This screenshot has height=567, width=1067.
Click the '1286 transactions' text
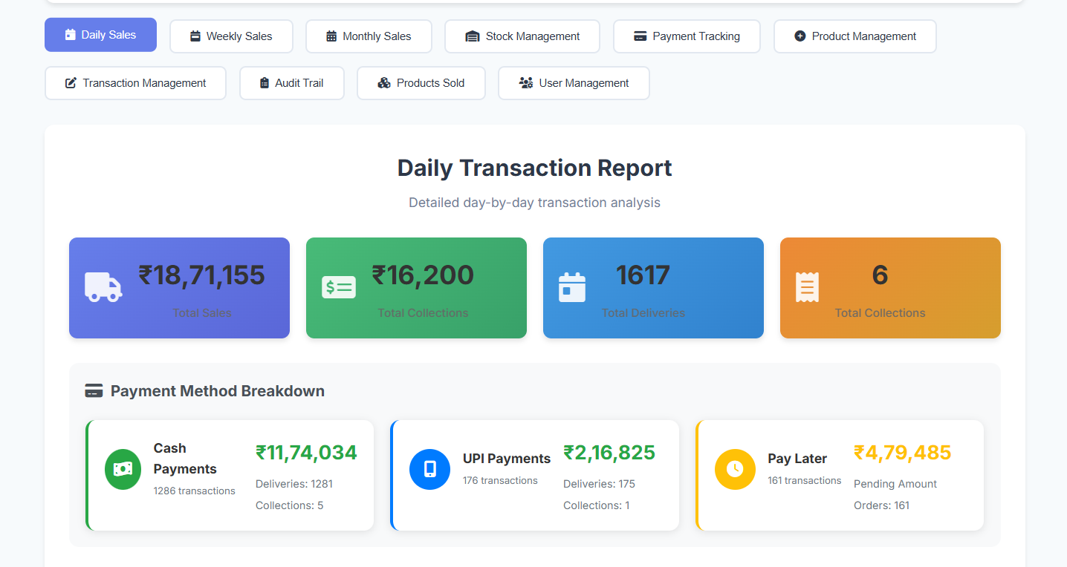[x=195, y=491]
